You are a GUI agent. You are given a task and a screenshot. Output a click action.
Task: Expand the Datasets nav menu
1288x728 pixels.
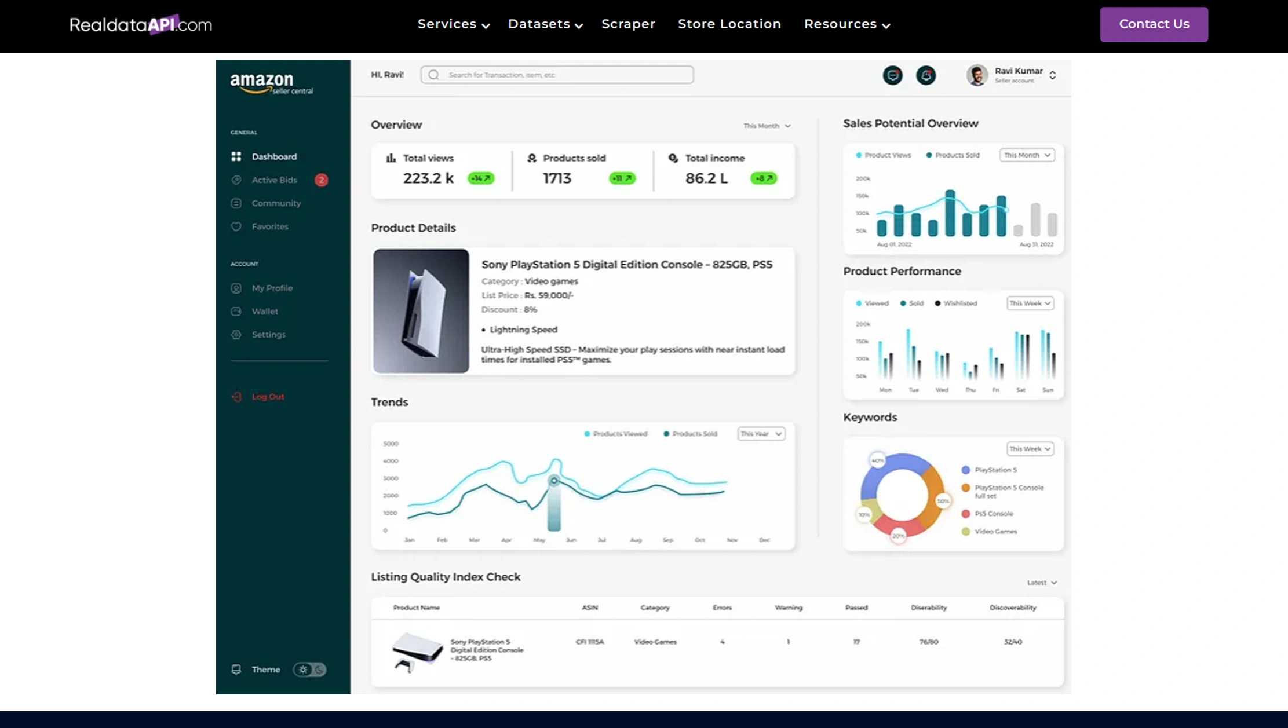(545, 24)
